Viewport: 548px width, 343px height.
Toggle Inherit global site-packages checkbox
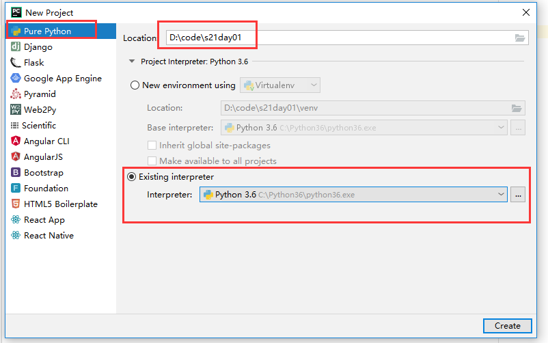[152, 145]
